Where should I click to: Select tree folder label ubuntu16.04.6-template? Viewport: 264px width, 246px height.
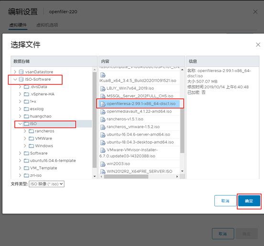pyautogui.click(x=53, y=161)
